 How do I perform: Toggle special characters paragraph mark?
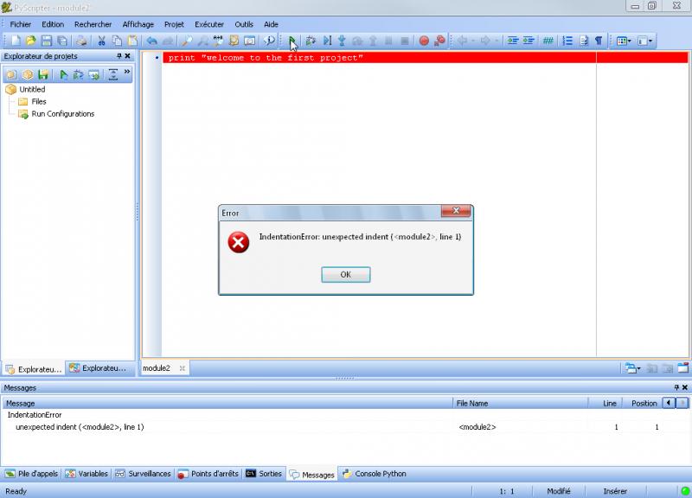[599, 41]
